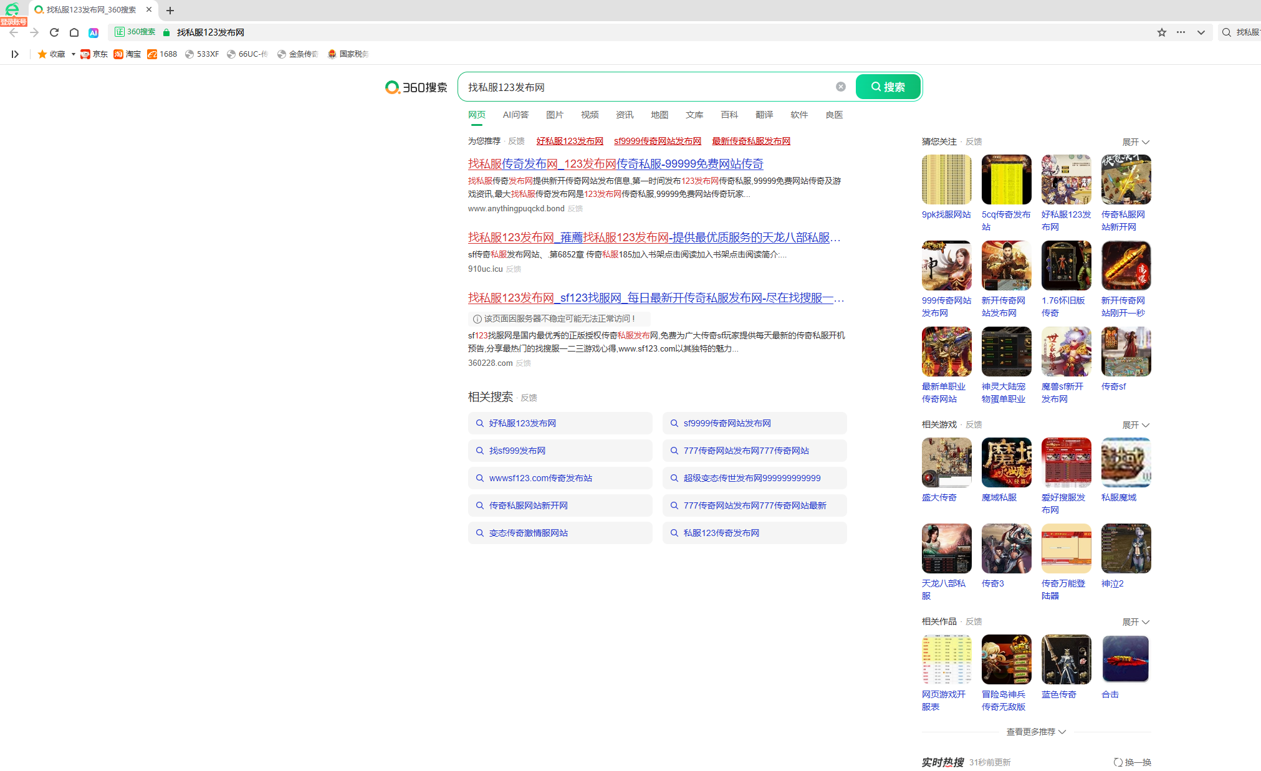Image resolution: width=1261 pixels, height=771 pixels.
Task: Click recommended link 好私服123发布网
Action: pyautogui.click(x=570, y=141)
